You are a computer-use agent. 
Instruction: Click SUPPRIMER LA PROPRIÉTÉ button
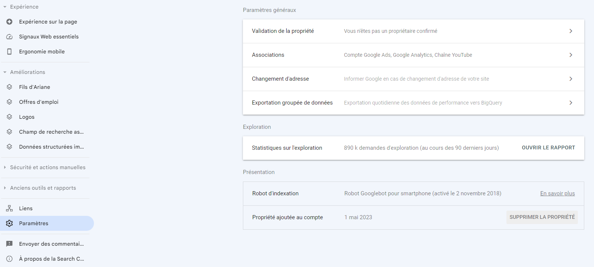[x=542, y=217]
